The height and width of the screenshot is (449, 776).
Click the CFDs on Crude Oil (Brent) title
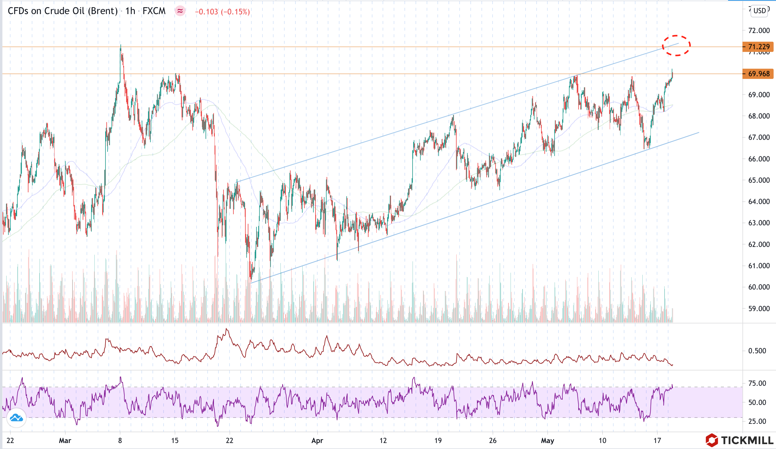(63, 11)
